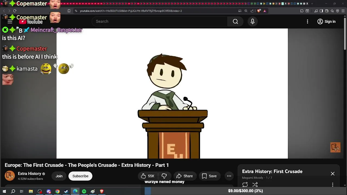Share this page via address bar icon
The height and width of the screenshot is (195, 347).
coord(252,11)
